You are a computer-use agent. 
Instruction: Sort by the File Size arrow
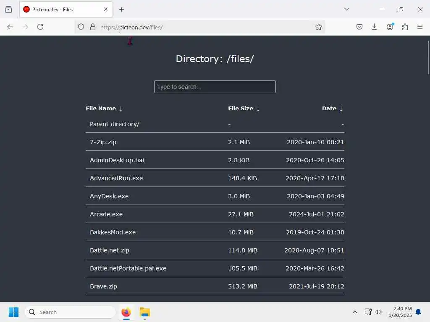[258, 109]
